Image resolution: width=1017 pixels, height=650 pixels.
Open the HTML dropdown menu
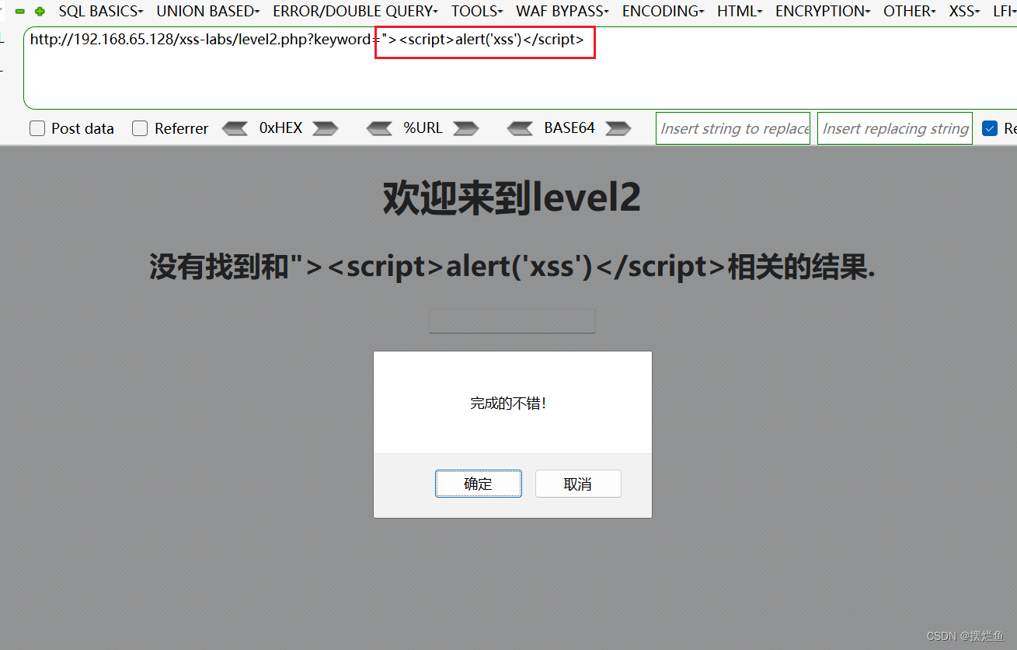[740, 11]
